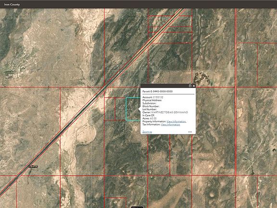Open the dark widget at bottom center edge
Image resolution: width=277 pixels, height=208 pixels.
tap(137, 207)
